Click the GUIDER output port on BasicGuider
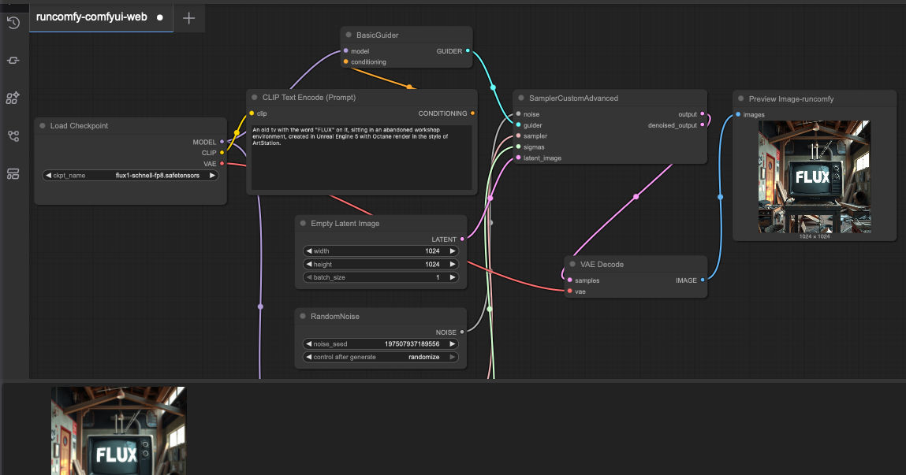Image resolution: width=906 pixels, height=475 pixels. pyautogui.click(x=468, y=50)
